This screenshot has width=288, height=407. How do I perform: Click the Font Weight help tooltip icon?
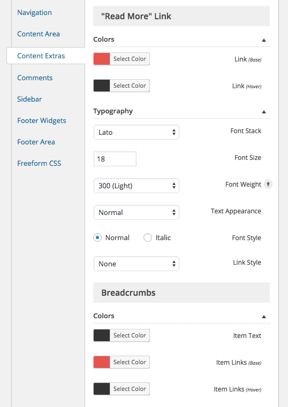click(x=268, y=185)
